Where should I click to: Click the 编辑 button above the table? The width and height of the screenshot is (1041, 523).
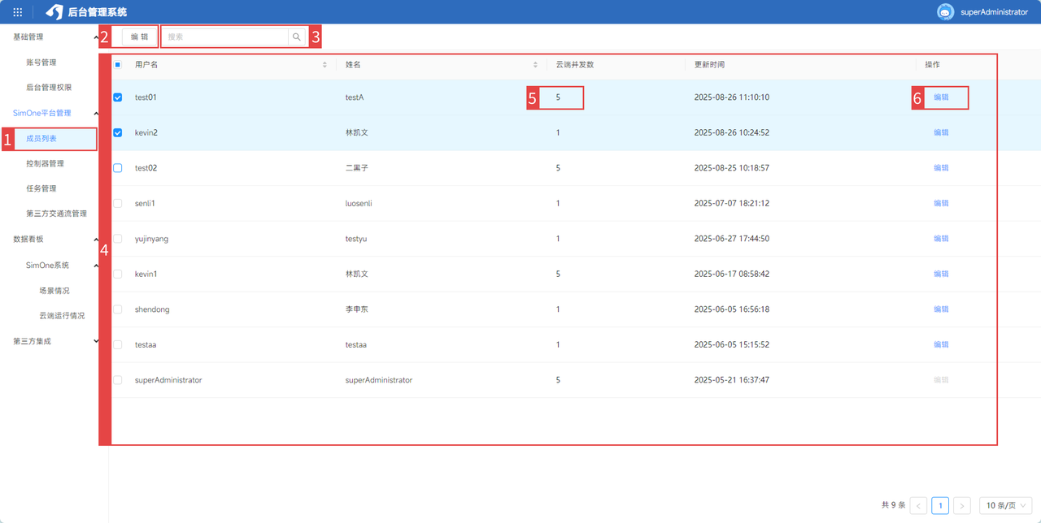tap(140, 37)
